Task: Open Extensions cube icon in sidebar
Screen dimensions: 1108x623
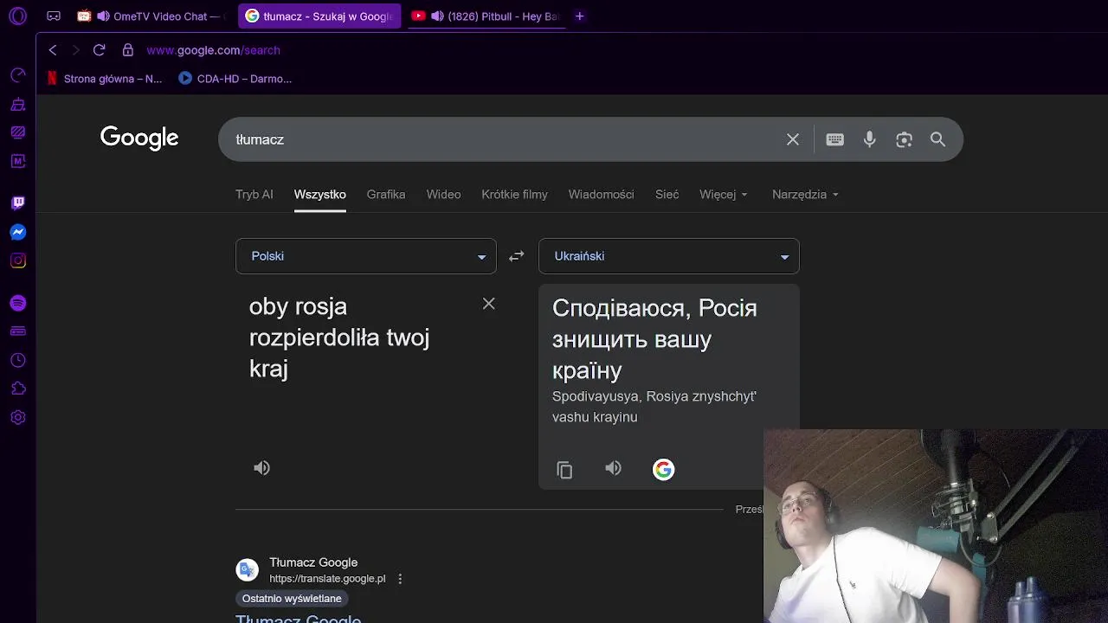Action: 17,389
